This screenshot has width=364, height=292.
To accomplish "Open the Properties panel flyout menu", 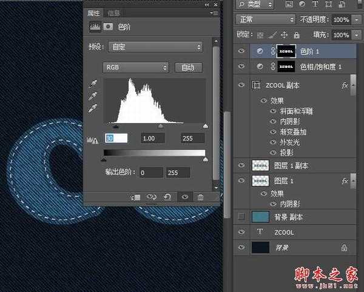I will pos(215,13).
